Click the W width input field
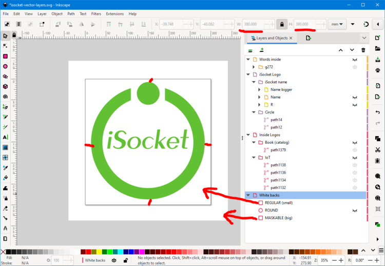This screenshot has height=266, width=385. [x=253, y=24]
